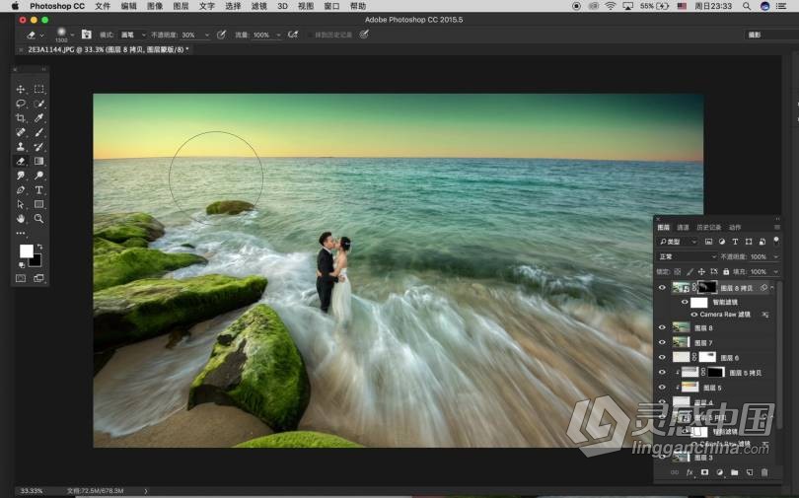Screen dimensions: 799x498
Task: Select the Brush tool
Action: click(x=38, y=132)
